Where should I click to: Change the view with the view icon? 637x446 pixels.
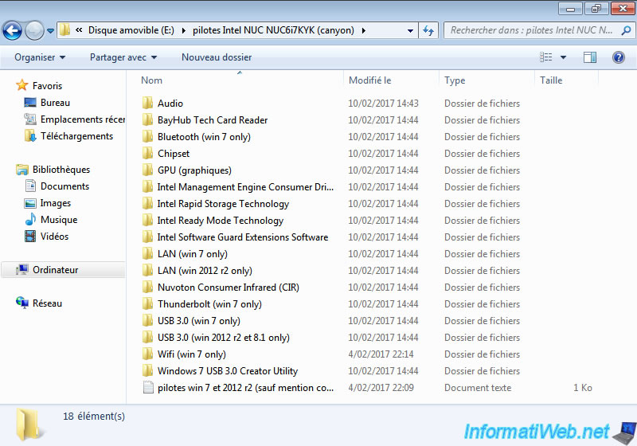click(x=545, y=57)
